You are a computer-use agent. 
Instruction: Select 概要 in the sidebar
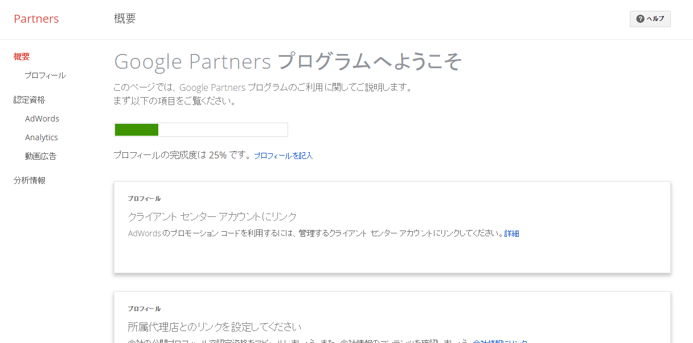coord(22,57)
